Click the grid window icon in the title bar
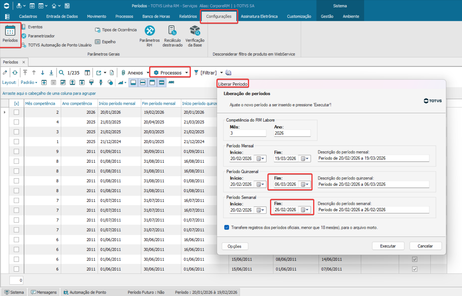 (x=67, y=6)
